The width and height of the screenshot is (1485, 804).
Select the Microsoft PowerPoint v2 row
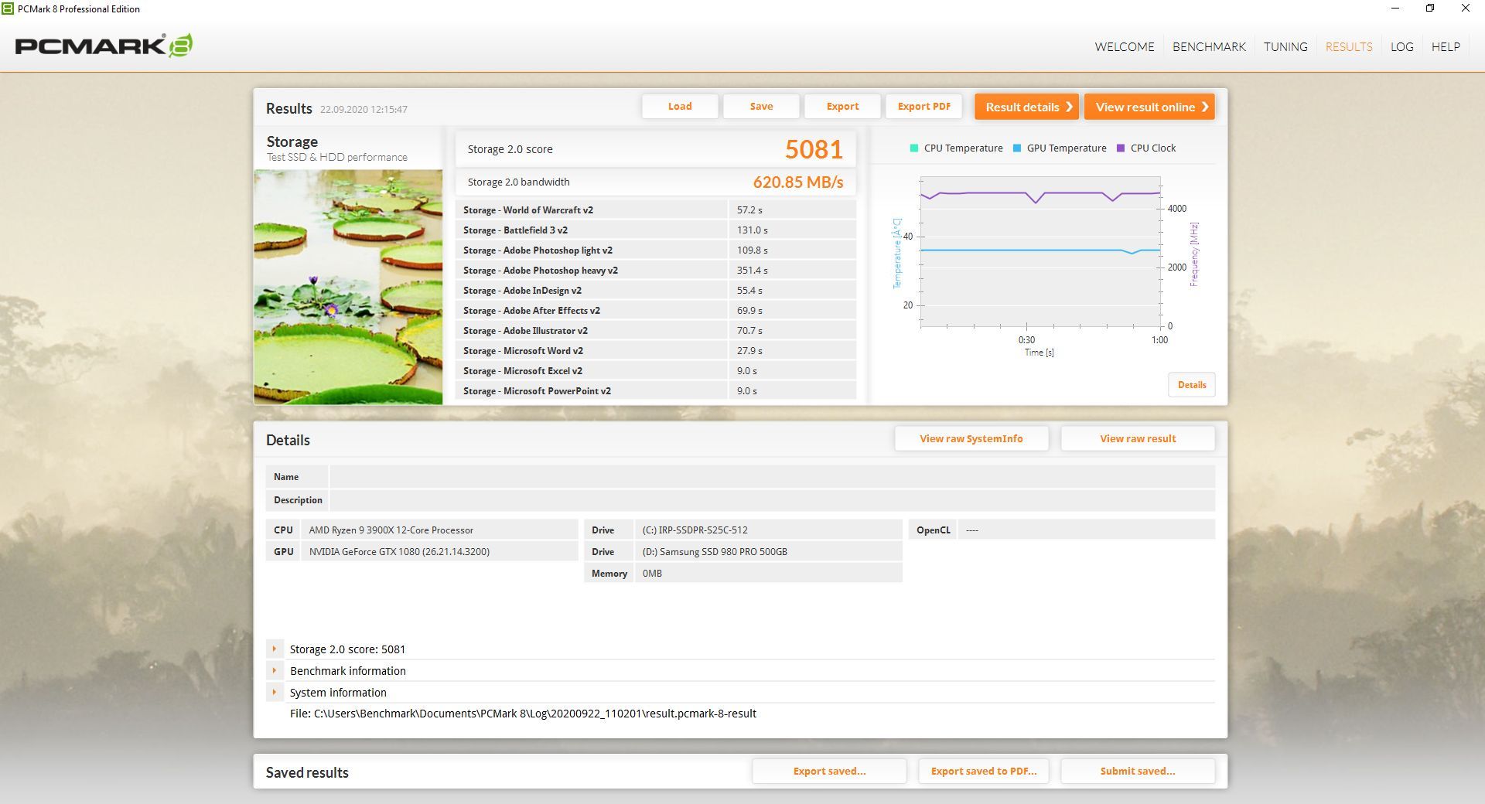click(x=656, y=390)
